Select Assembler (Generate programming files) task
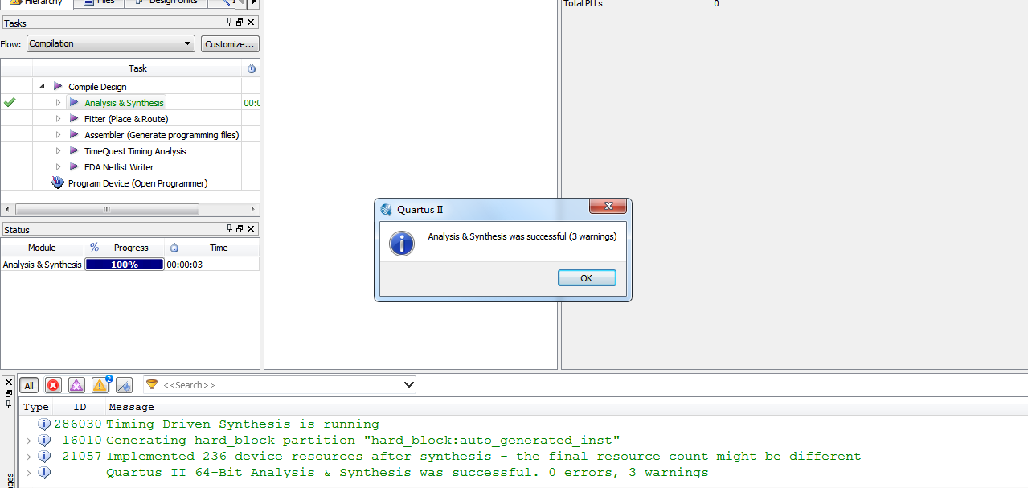The image size is (1028, 488). tap(162, 135)
